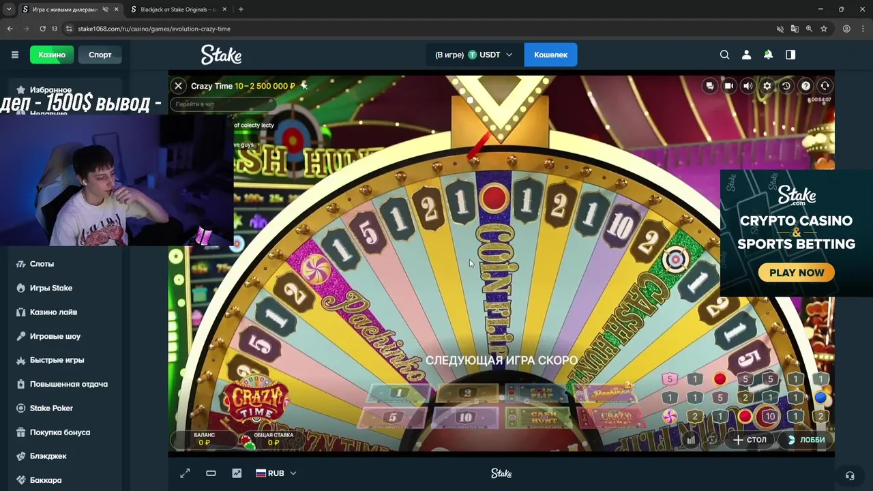Open the Stake search icon
Viewport: 873px width, 491px height.
724,55
